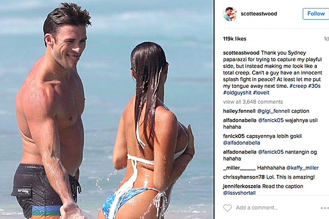Open scotteastwood username in caption
329x219 pixels.
tap(241, 53)
